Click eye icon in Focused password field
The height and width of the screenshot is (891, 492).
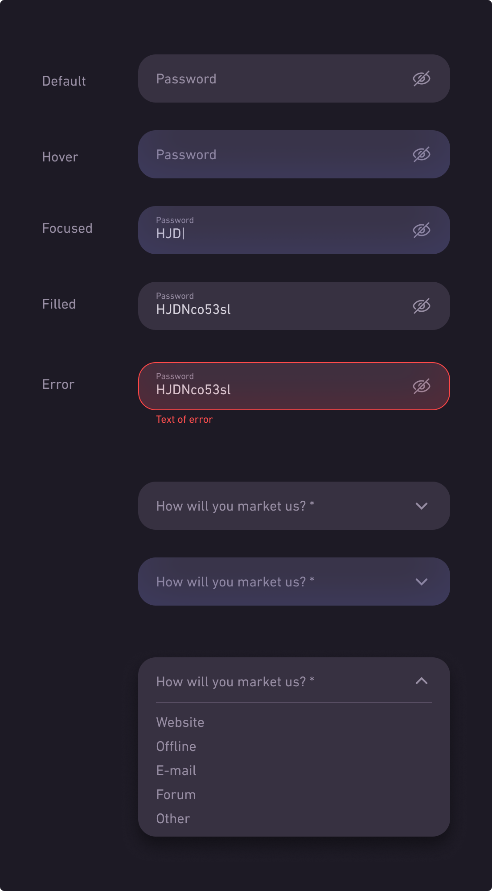[421, 230]
